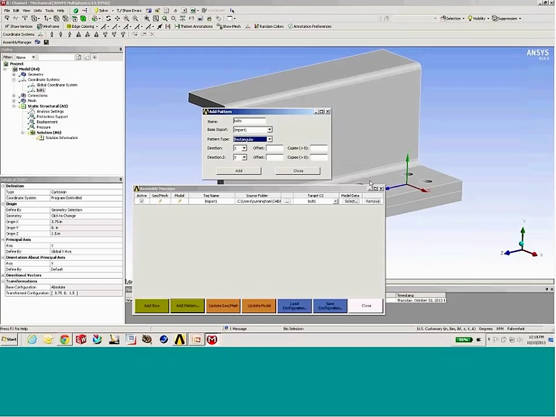
Task: Open the Units menu
Action: [x=38, y=11]
